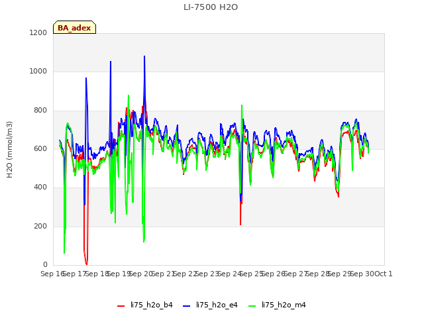424x318 pixels.
Task: Click the 200 y-axis label
Action: coord(40,226)
